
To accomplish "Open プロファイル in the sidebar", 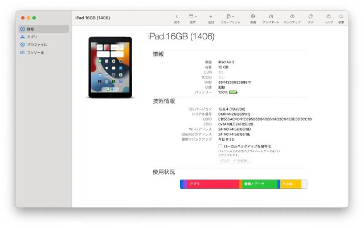I will click(x=44, y=45).
